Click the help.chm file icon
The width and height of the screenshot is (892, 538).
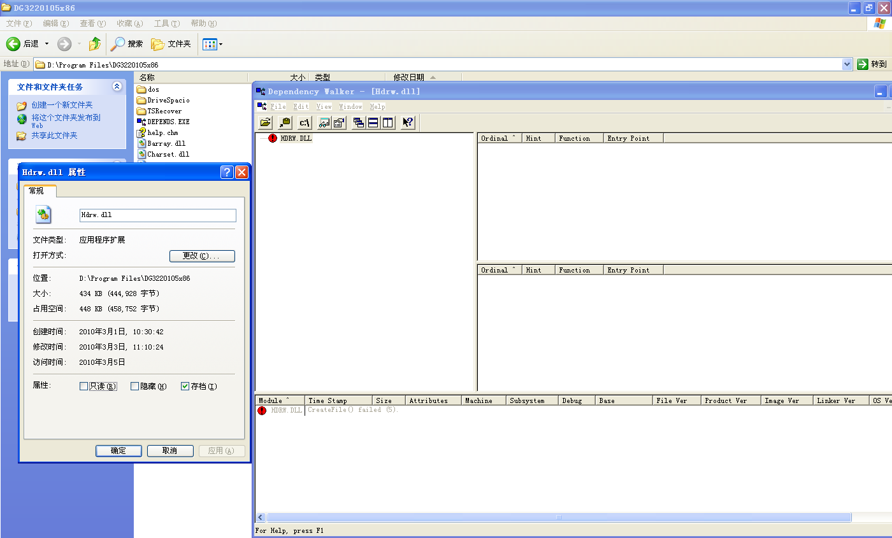point(141,132)
